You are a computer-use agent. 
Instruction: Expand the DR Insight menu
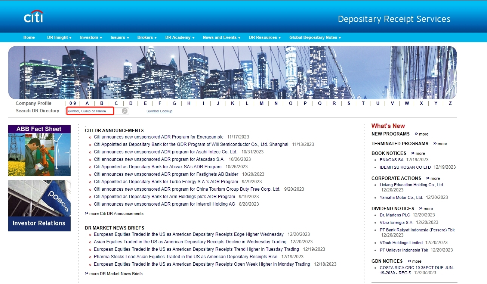point(58,37)
